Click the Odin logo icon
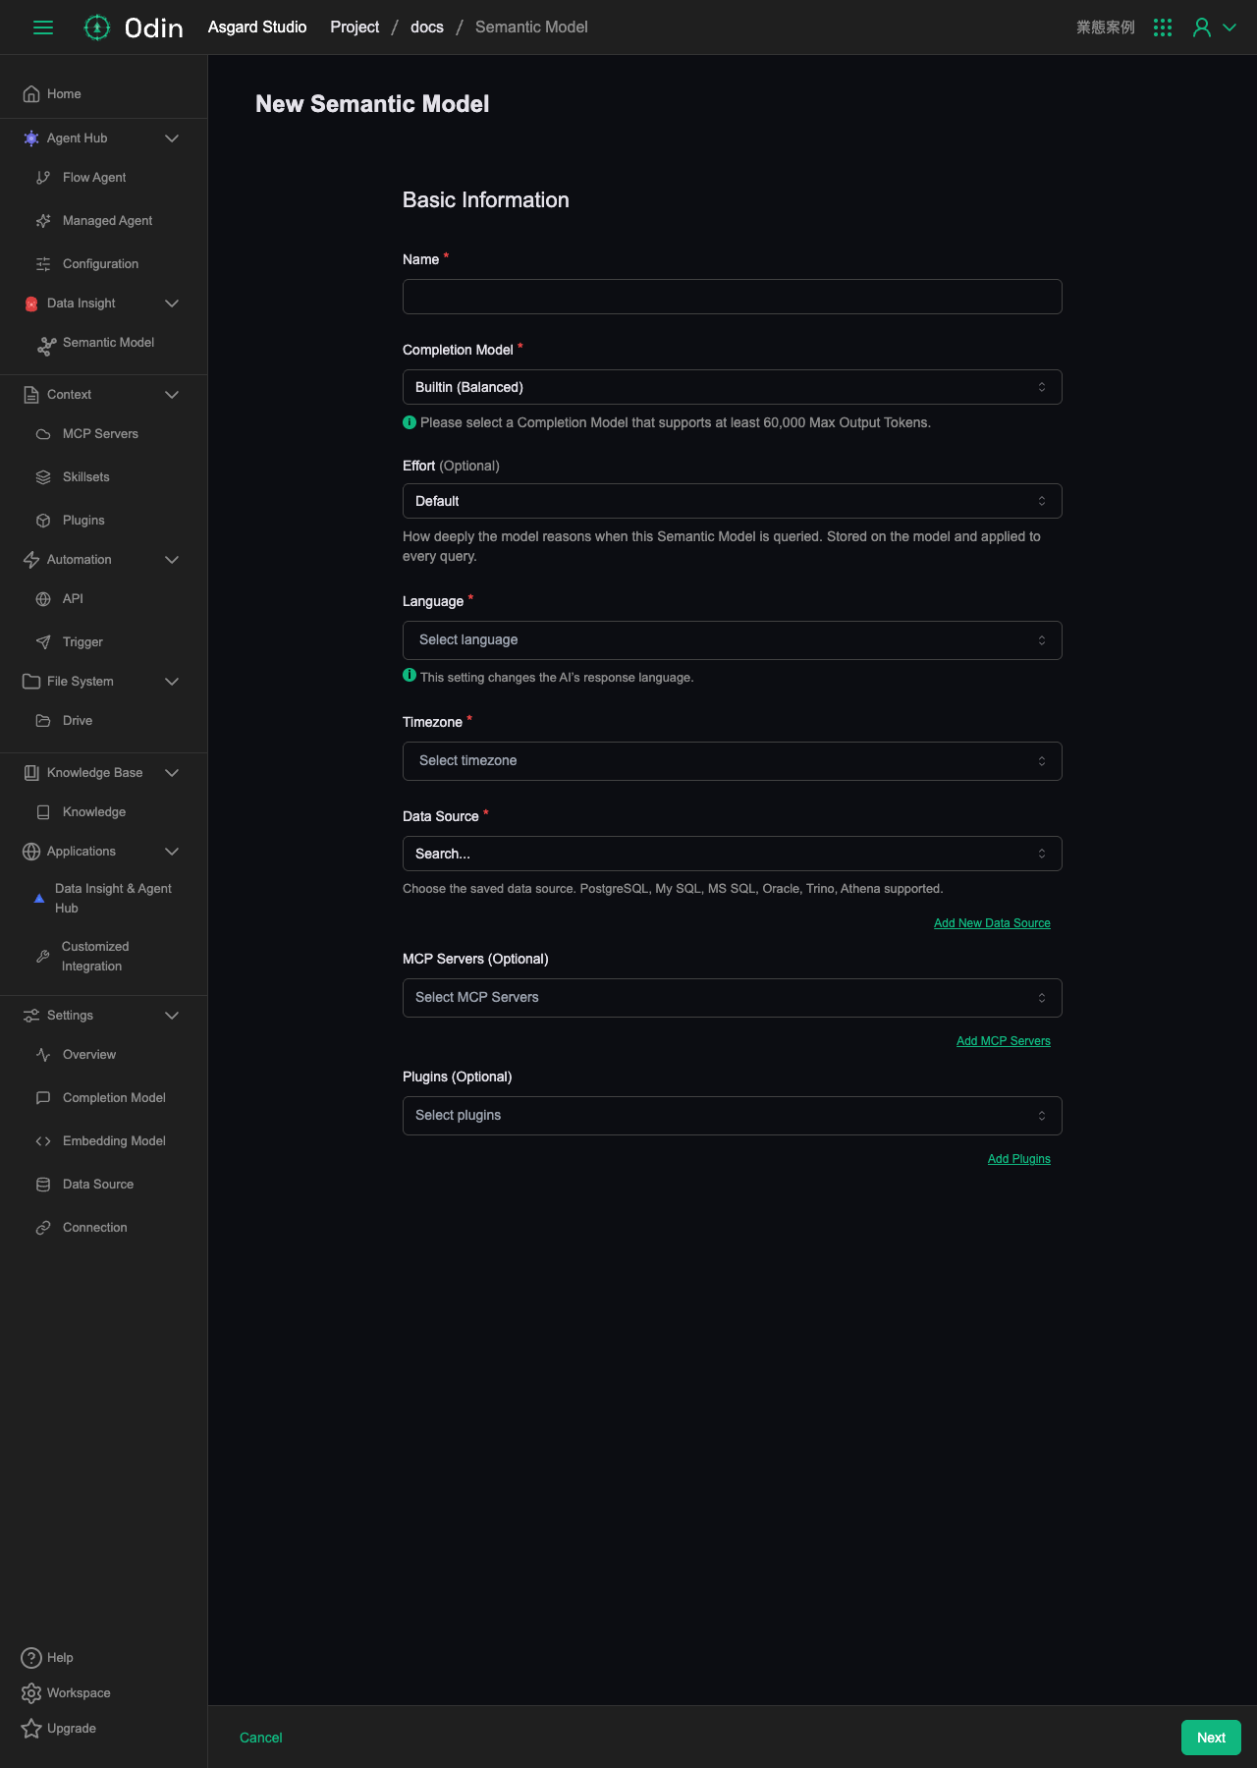This screenshot has height=1768, width=1257. 97,28
